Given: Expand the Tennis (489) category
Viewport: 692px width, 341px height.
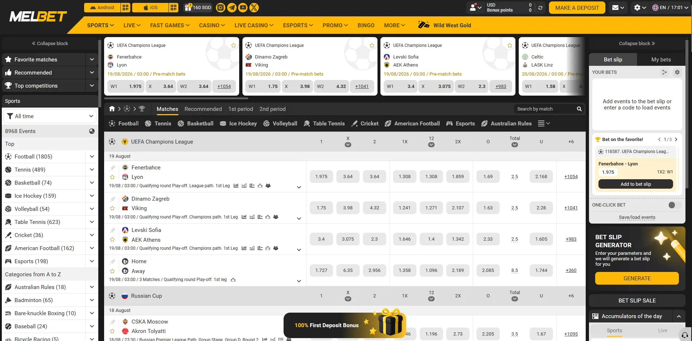Looking at the screenshot, I should pyautogui.click(x=92, y=170).
